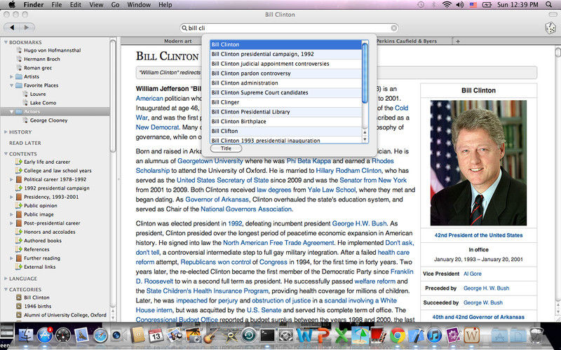This screenshot has width=561, height=350.
Task: Select 'Bill Clinger' suggestion
Action: [286, 102]
